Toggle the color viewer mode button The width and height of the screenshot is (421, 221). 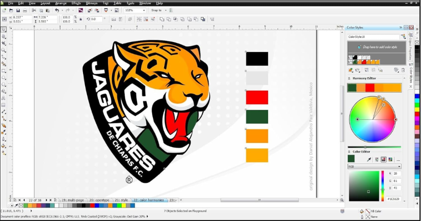coord(383,159)
